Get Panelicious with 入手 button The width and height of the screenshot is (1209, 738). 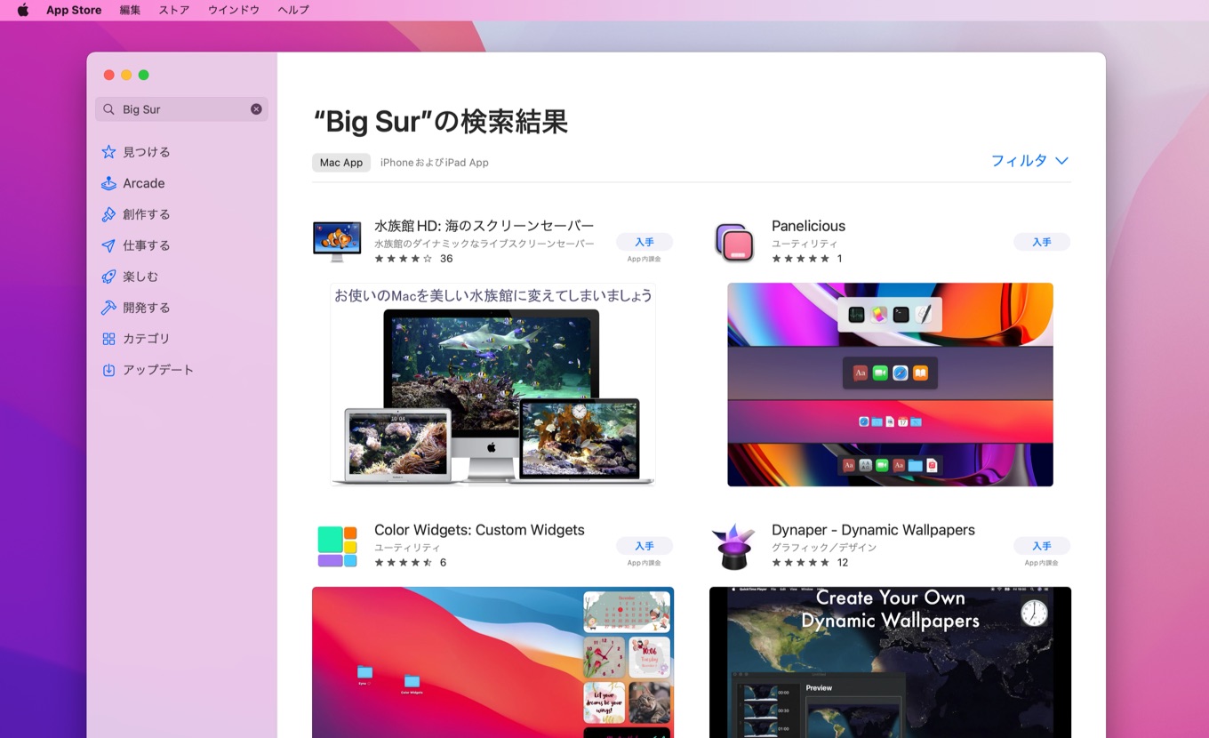click(1042, 242)
